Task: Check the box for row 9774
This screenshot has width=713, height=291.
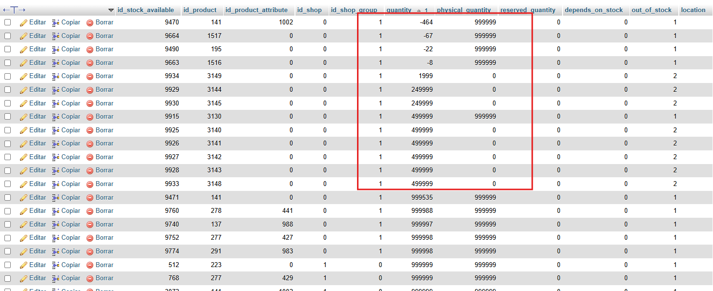Action: click(x=7, y=251)
